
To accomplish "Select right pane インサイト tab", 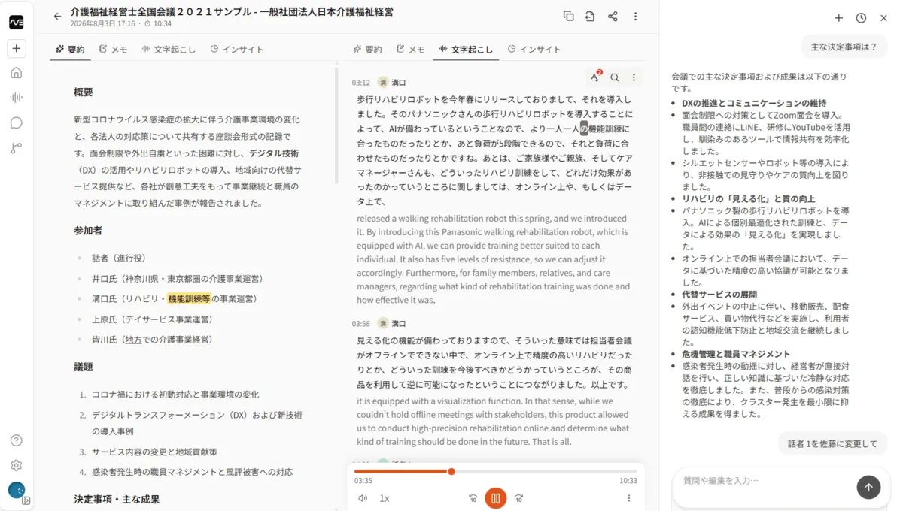I will [x=534, y=50].
